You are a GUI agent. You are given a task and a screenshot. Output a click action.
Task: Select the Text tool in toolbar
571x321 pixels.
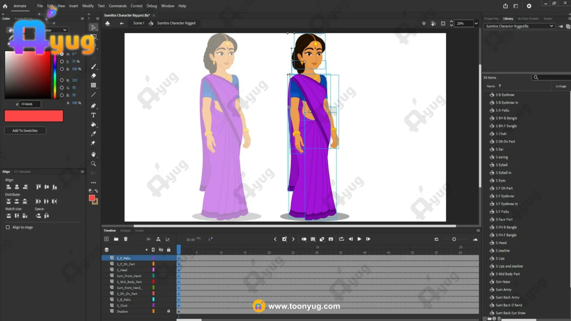(94, 115)
